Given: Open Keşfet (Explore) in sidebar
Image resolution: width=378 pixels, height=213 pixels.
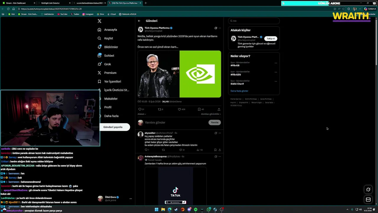Looking at the screenshot, I should (x=105, y=38).
